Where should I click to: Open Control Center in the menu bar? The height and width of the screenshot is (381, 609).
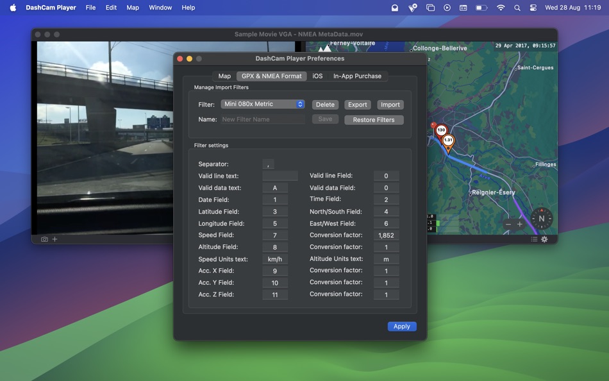[533, 8]
